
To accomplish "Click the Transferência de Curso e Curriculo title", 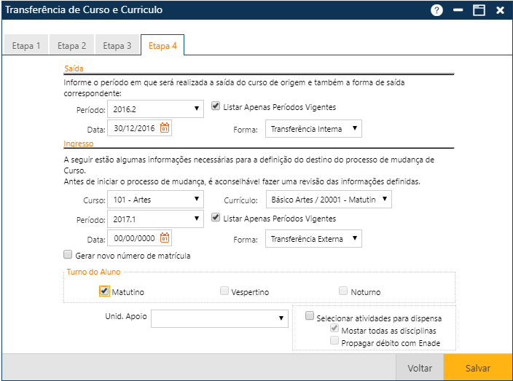I will coord(84,9).
